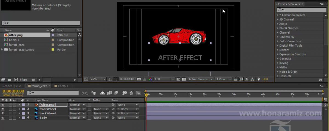Enable Motion Blur for timeline
This screenshot has width=329, height=131.
116,93
